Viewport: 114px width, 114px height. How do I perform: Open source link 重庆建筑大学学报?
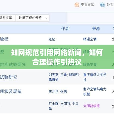[x=95, y=77]
